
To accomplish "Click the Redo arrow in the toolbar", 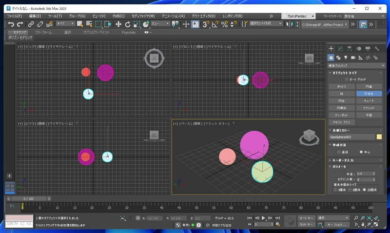I will tap(20, 24).
